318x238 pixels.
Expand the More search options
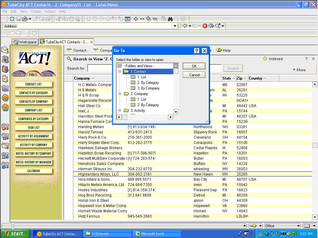[299, 70]
